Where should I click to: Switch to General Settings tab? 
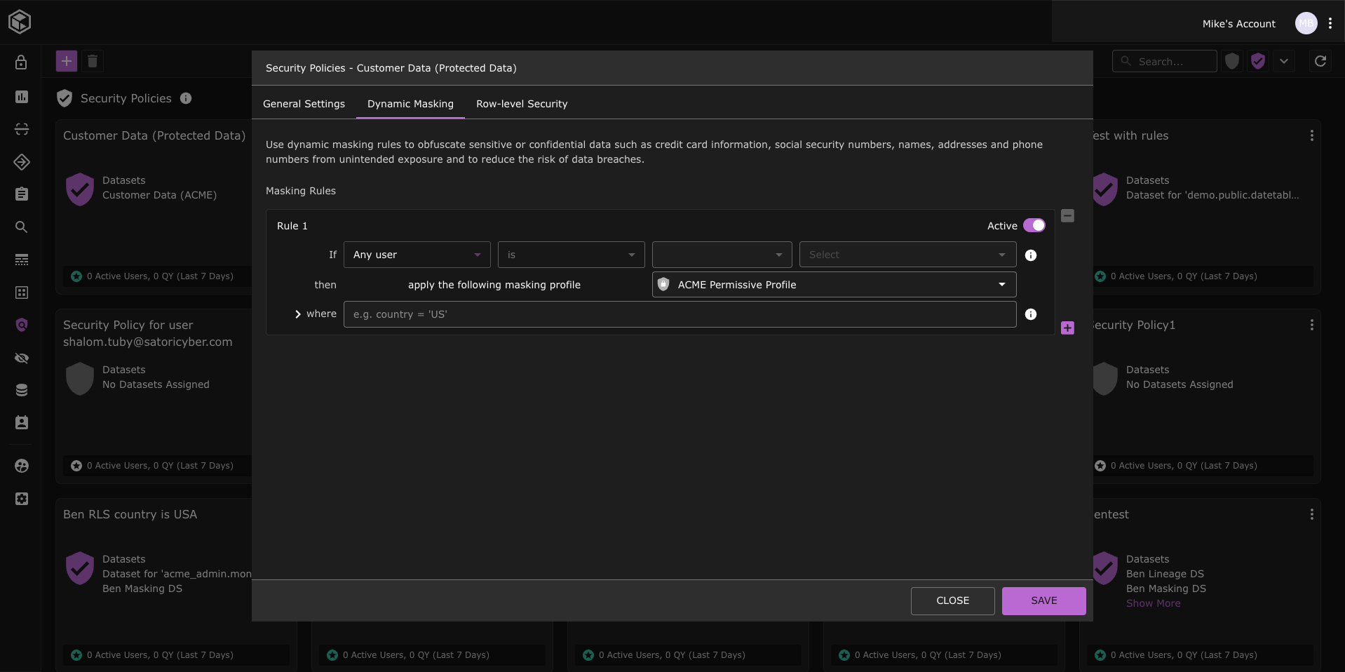304,104
